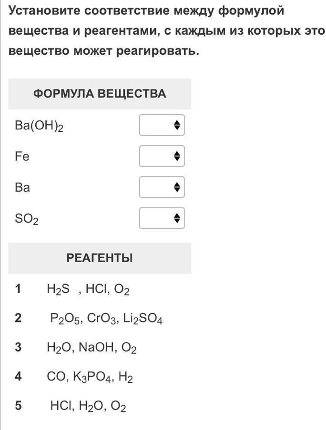The width and height of the screenshot is (326, 430).
Task: Open the dropdown next to Ba(OH)2
Action: (x=162, y=125)
